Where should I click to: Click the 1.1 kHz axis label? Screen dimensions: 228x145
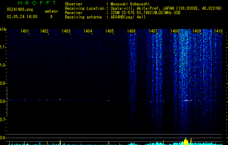3,47
